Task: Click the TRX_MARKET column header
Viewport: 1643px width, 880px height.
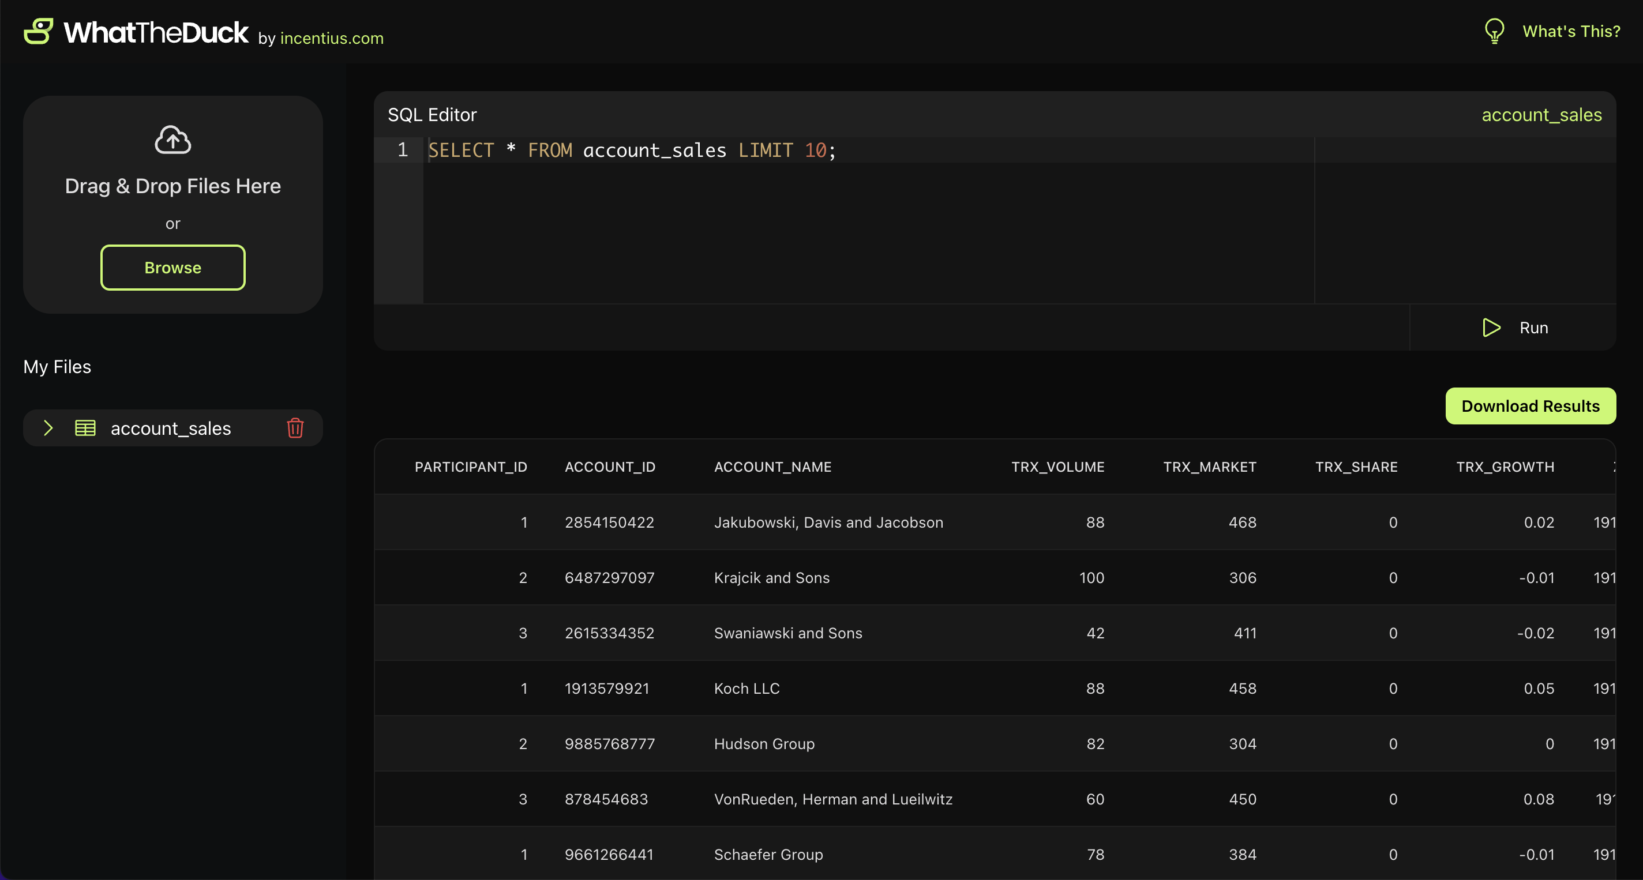Action: tap(1209, 467)
